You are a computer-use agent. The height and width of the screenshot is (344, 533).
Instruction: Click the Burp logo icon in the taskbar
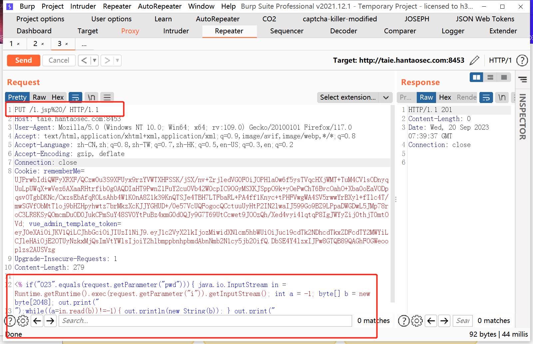pyautogui.click(x=9, y=6)
